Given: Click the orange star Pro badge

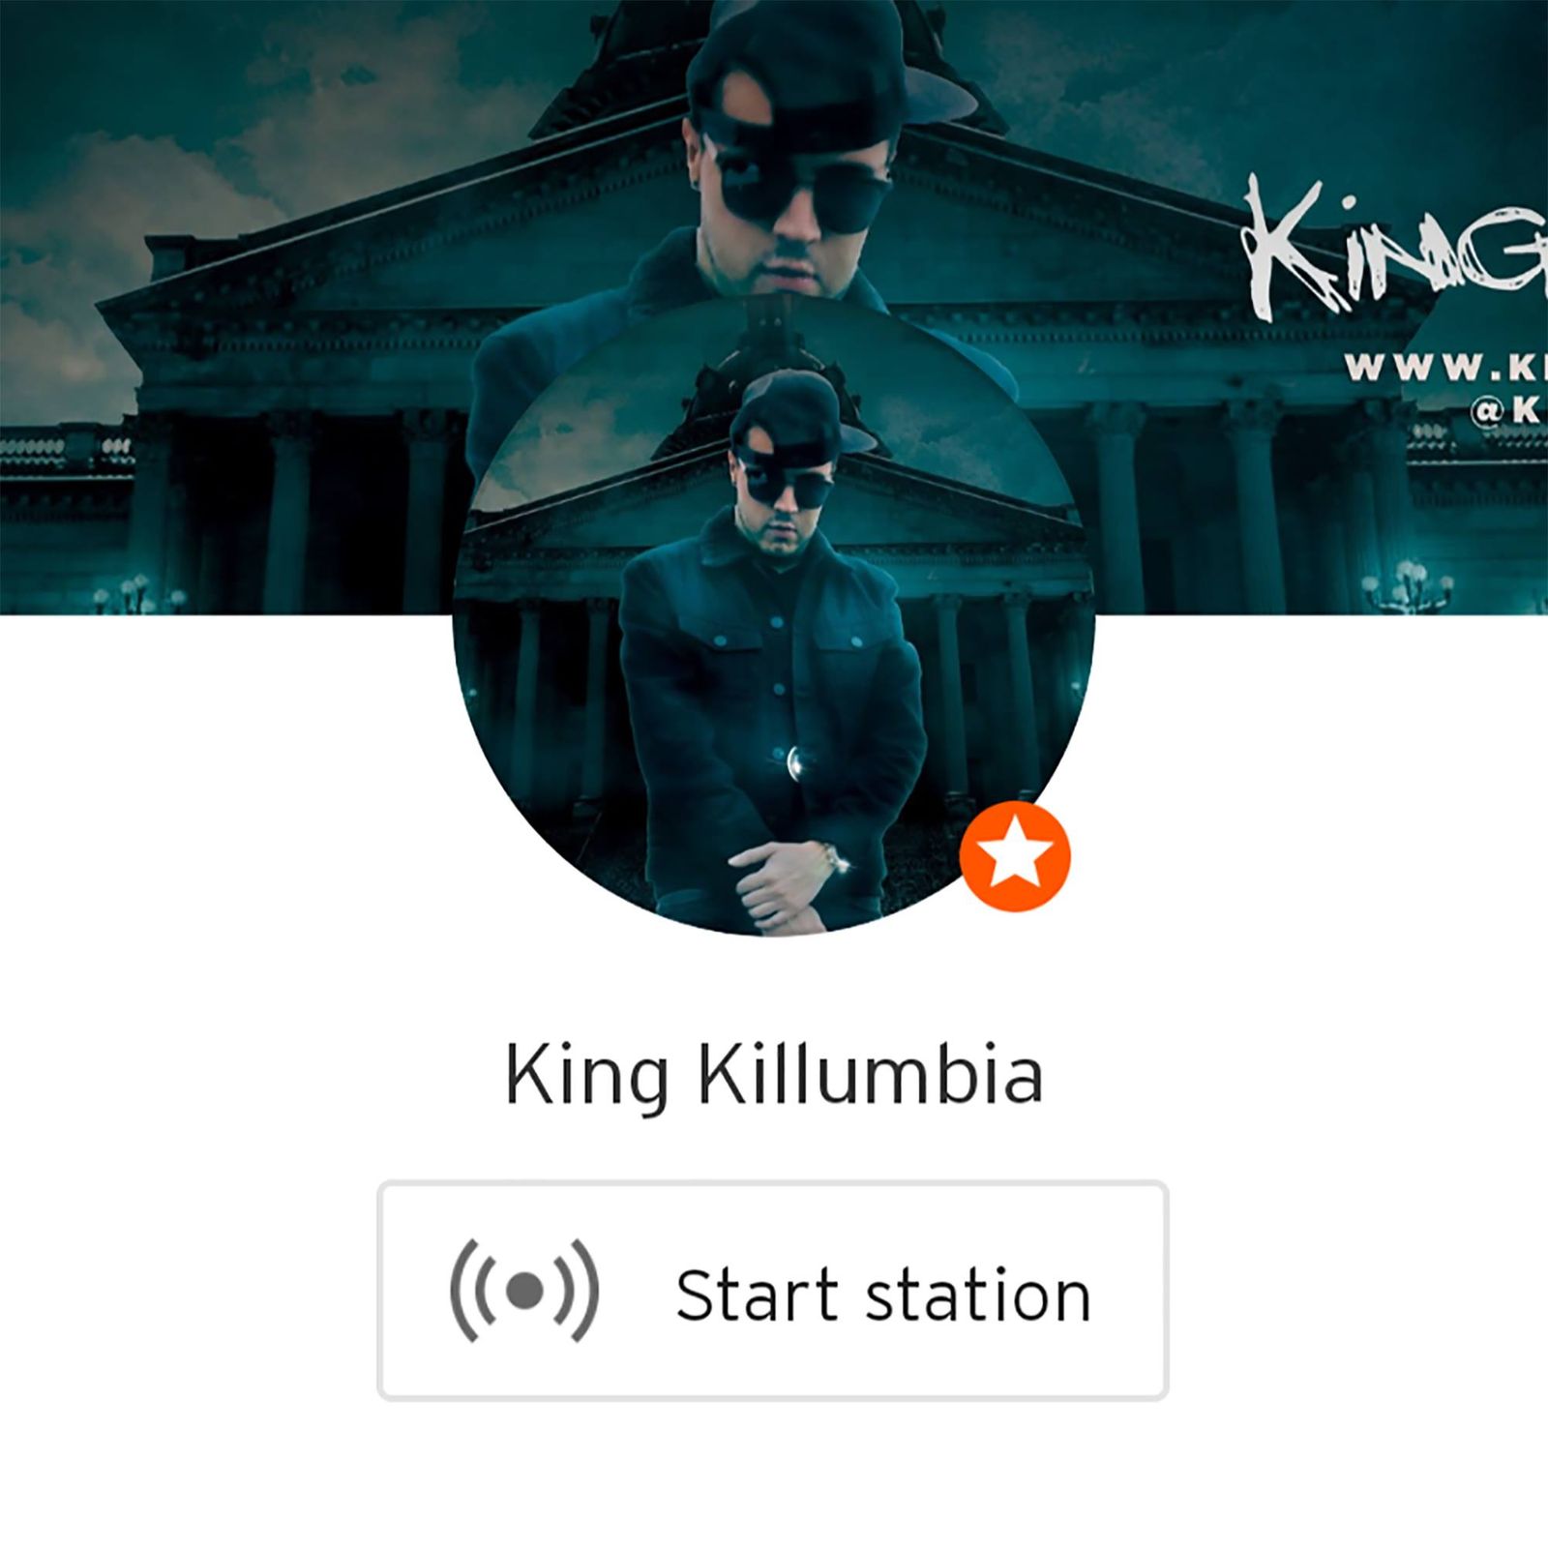Looking at the screenshot, I should pos(1015,856).
